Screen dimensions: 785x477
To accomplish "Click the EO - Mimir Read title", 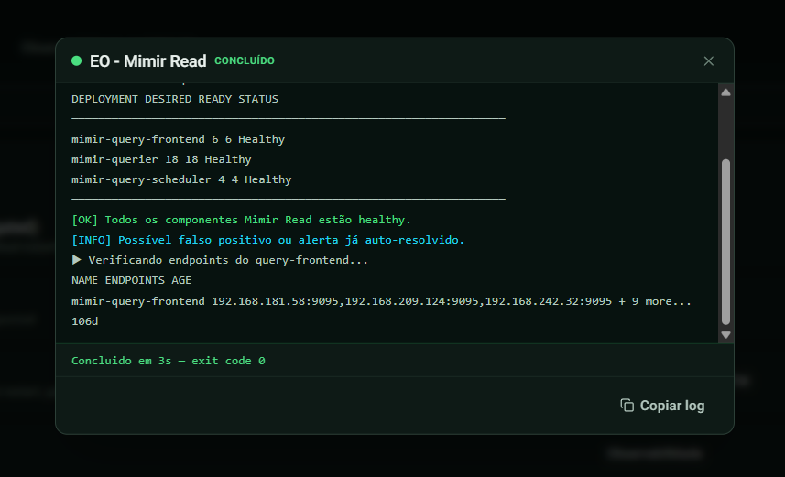I will tap(147, 61).
